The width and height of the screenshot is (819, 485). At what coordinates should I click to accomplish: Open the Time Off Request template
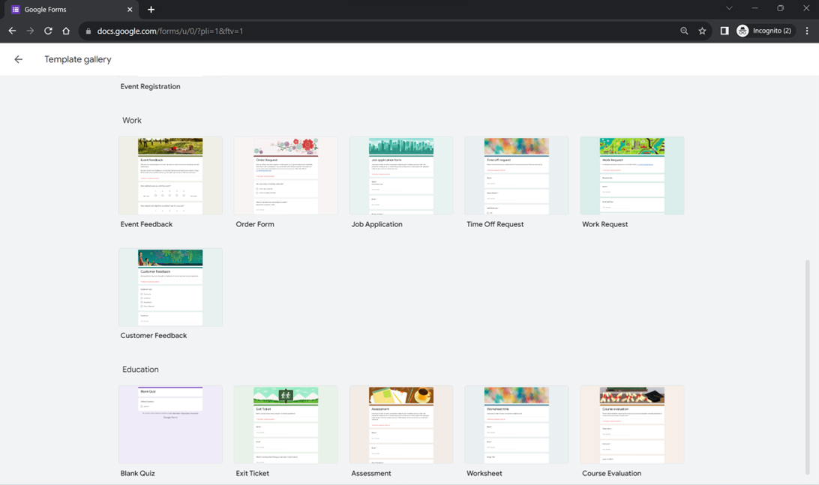(x=516, y=175)
